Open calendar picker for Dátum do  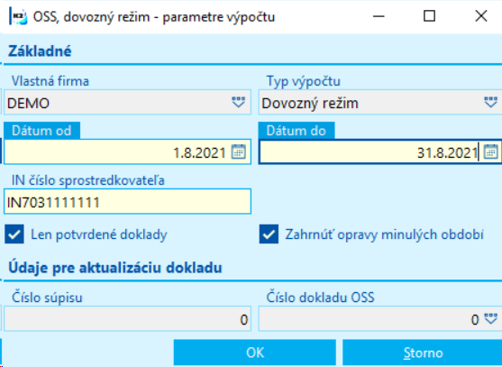click(x=490, y=151)
